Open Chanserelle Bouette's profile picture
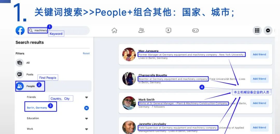Screen dimensions: 280x134 tap(129, 79)
